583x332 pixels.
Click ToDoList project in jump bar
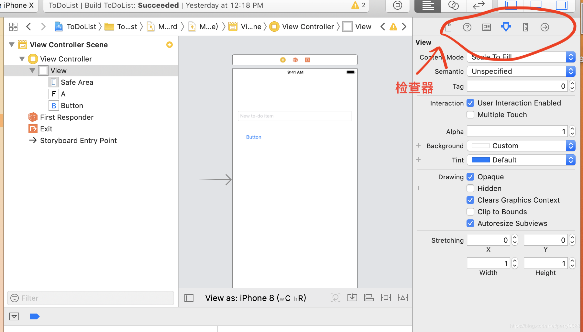(x=76, y=27)
